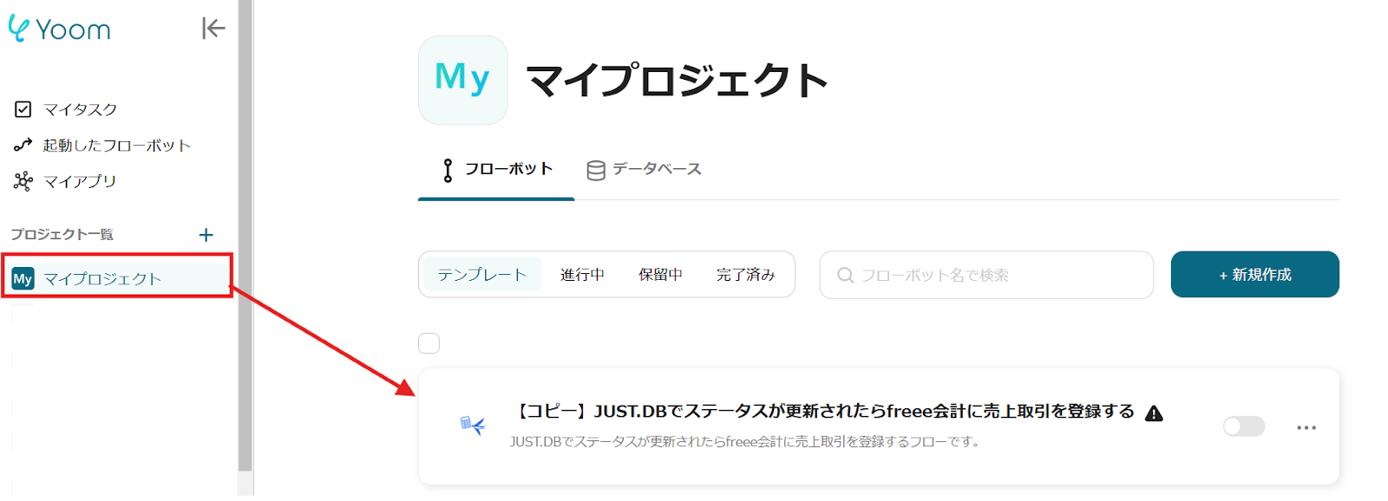Open マイアプリ in the sidebar
Screen dimensions: 1388x501
[79, 181]
